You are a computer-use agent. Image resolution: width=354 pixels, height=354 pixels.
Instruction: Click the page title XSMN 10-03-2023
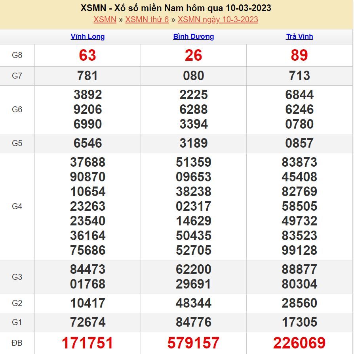click(176, 8)
